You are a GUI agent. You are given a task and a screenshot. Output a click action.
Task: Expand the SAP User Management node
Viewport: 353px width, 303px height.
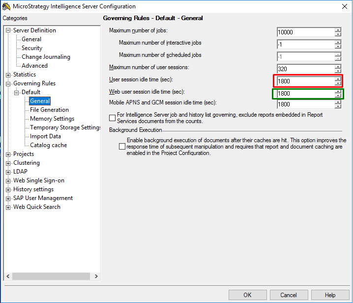[x=8, y=199]
